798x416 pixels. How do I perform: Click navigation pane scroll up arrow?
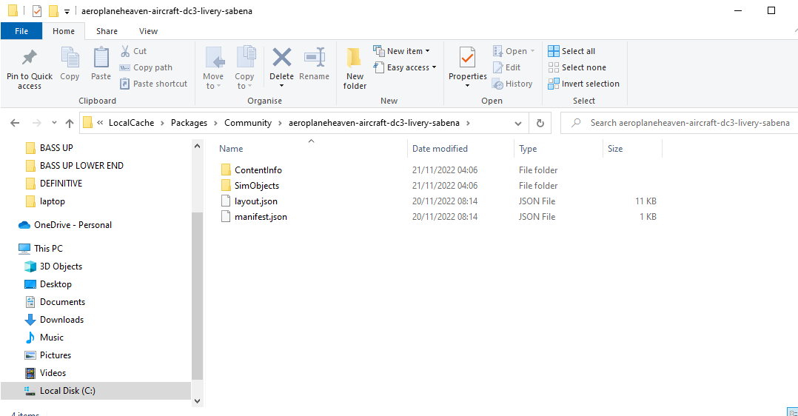coord(198,147)
